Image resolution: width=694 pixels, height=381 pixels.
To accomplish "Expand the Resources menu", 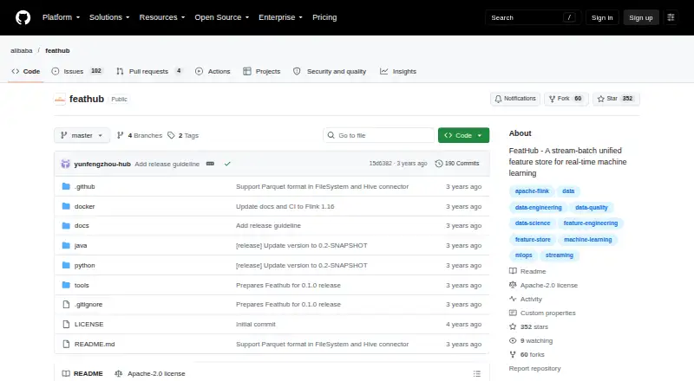I will (162, 17).
